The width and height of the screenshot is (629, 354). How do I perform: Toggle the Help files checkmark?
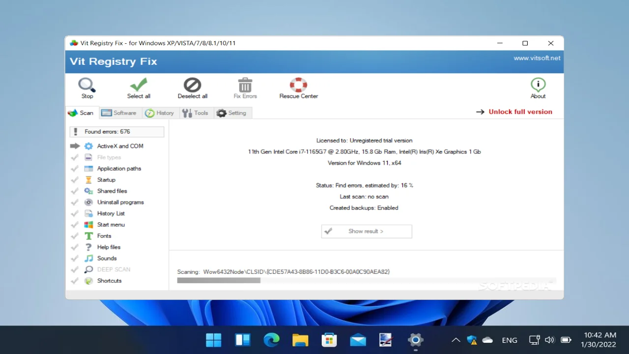[75, 247]
